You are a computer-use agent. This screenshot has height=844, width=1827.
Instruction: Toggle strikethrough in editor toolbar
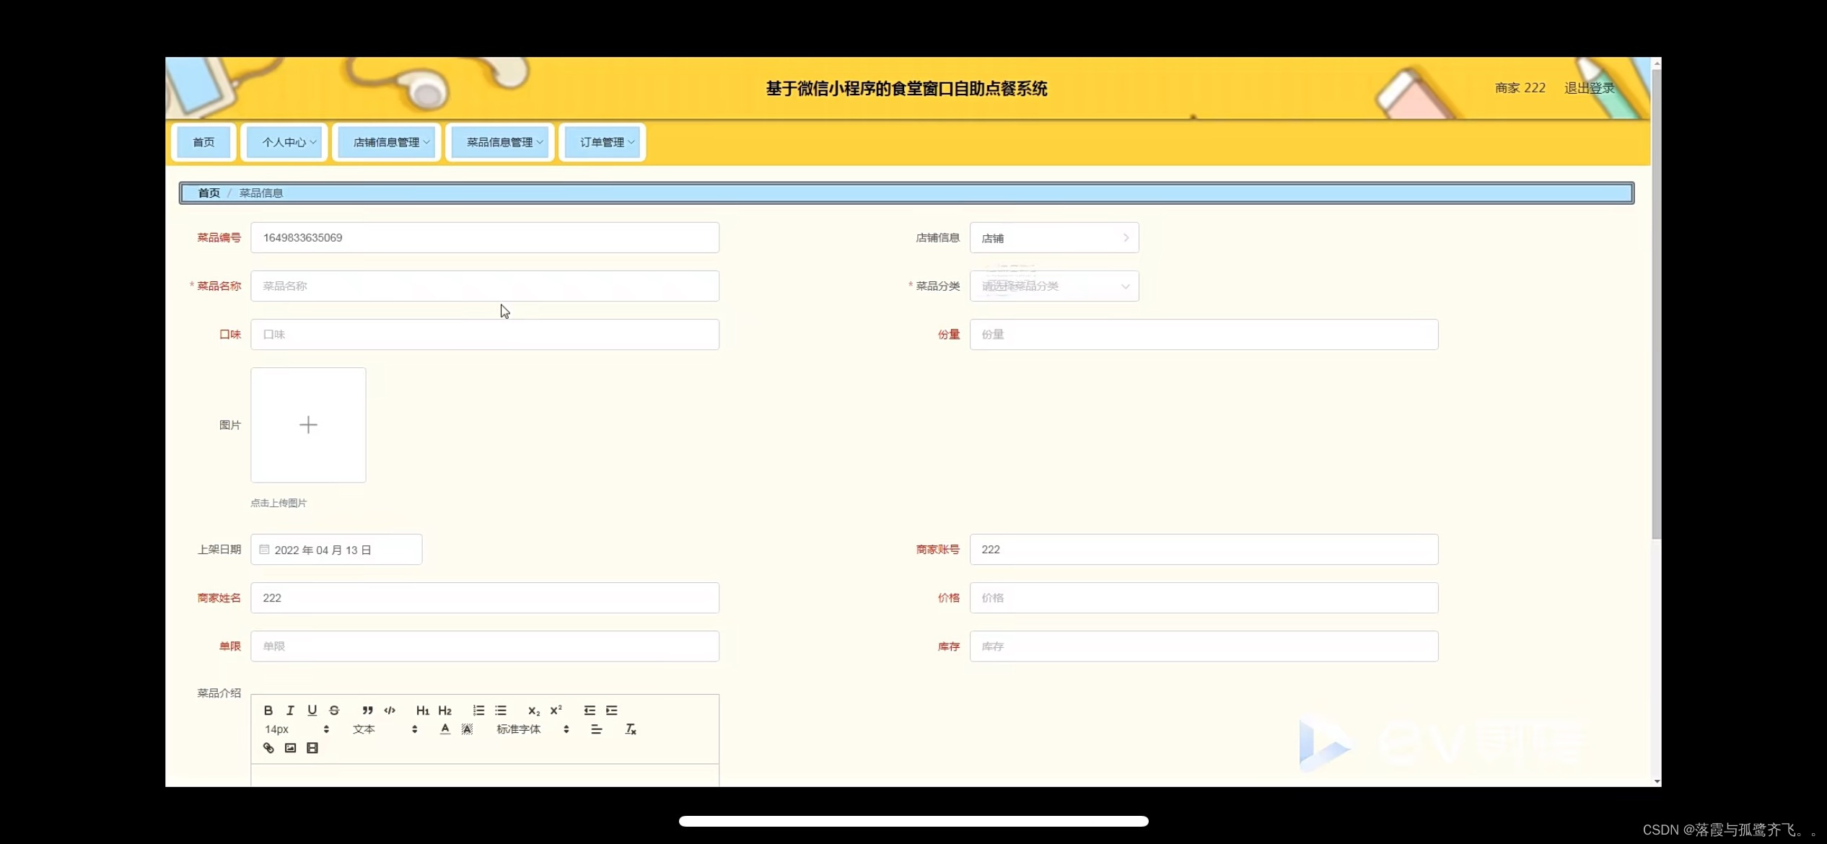(x=334, y=711)
